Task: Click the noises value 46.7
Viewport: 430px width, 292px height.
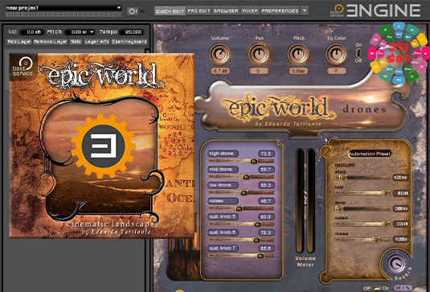Action: (266, 201)
